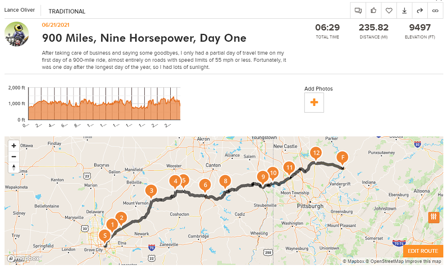Open the orange map options sliders icon

click(x=433, y=217)
